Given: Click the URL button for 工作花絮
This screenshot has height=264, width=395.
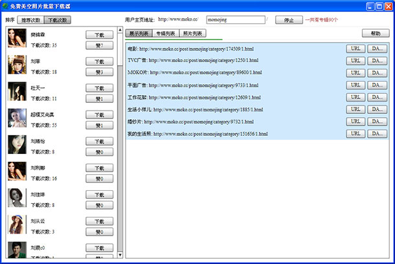Looking at the screenshot, I should 356,98.
